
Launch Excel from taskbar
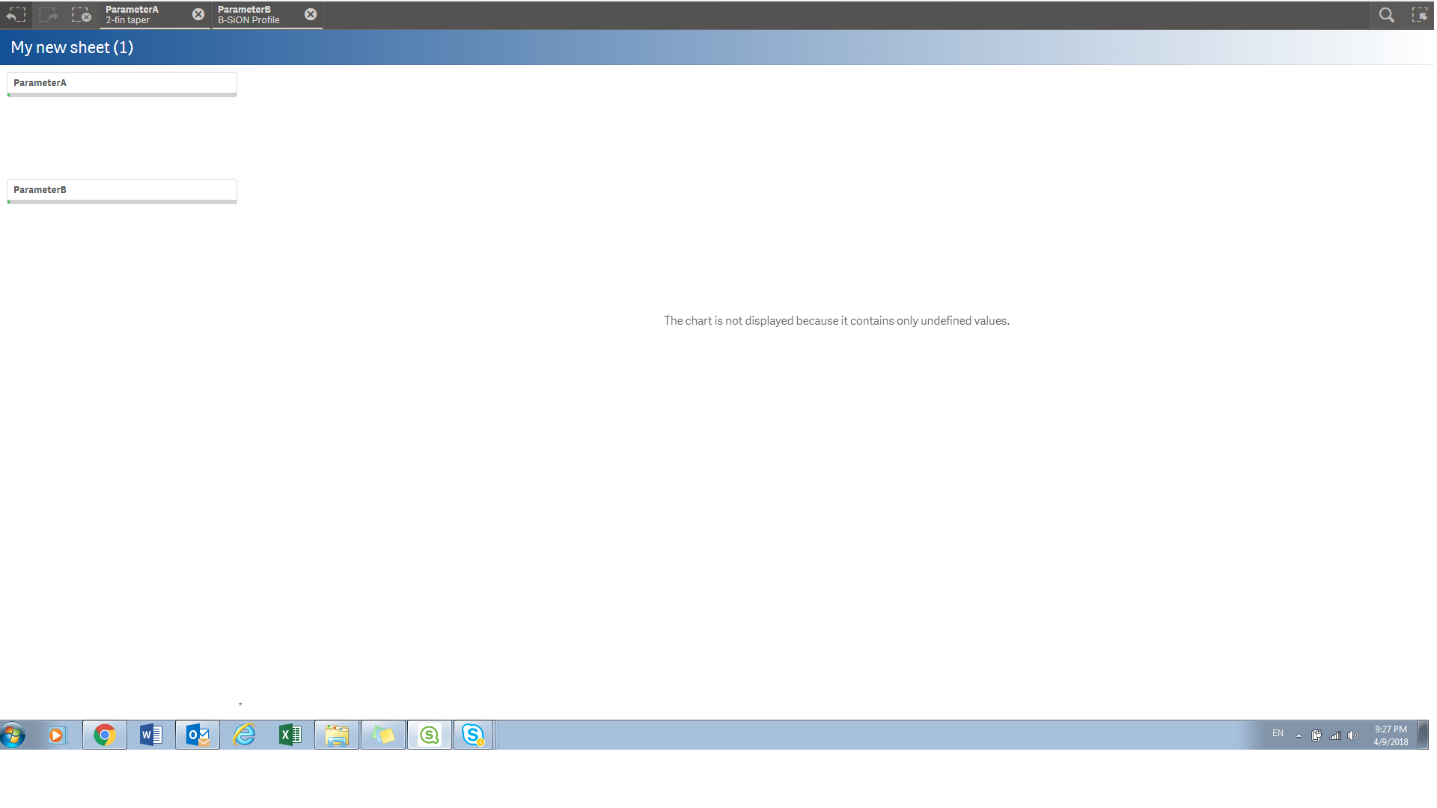pyautogui.click(x=290, y=735)
